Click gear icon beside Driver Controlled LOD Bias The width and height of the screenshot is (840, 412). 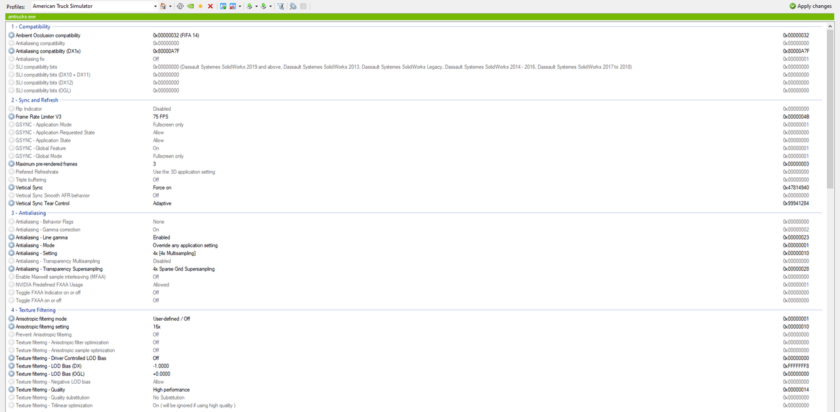[x=11, y=358]
